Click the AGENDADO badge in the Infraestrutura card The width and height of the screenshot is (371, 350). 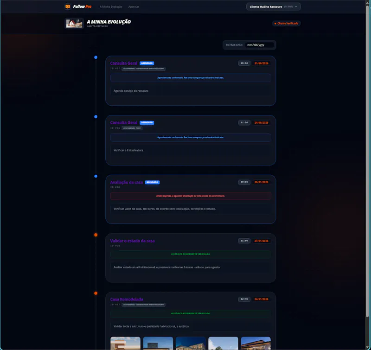pyautogui.click(x=147, y=122)
